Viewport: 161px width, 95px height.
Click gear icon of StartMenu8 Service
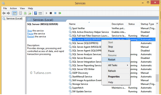point(70,77)
